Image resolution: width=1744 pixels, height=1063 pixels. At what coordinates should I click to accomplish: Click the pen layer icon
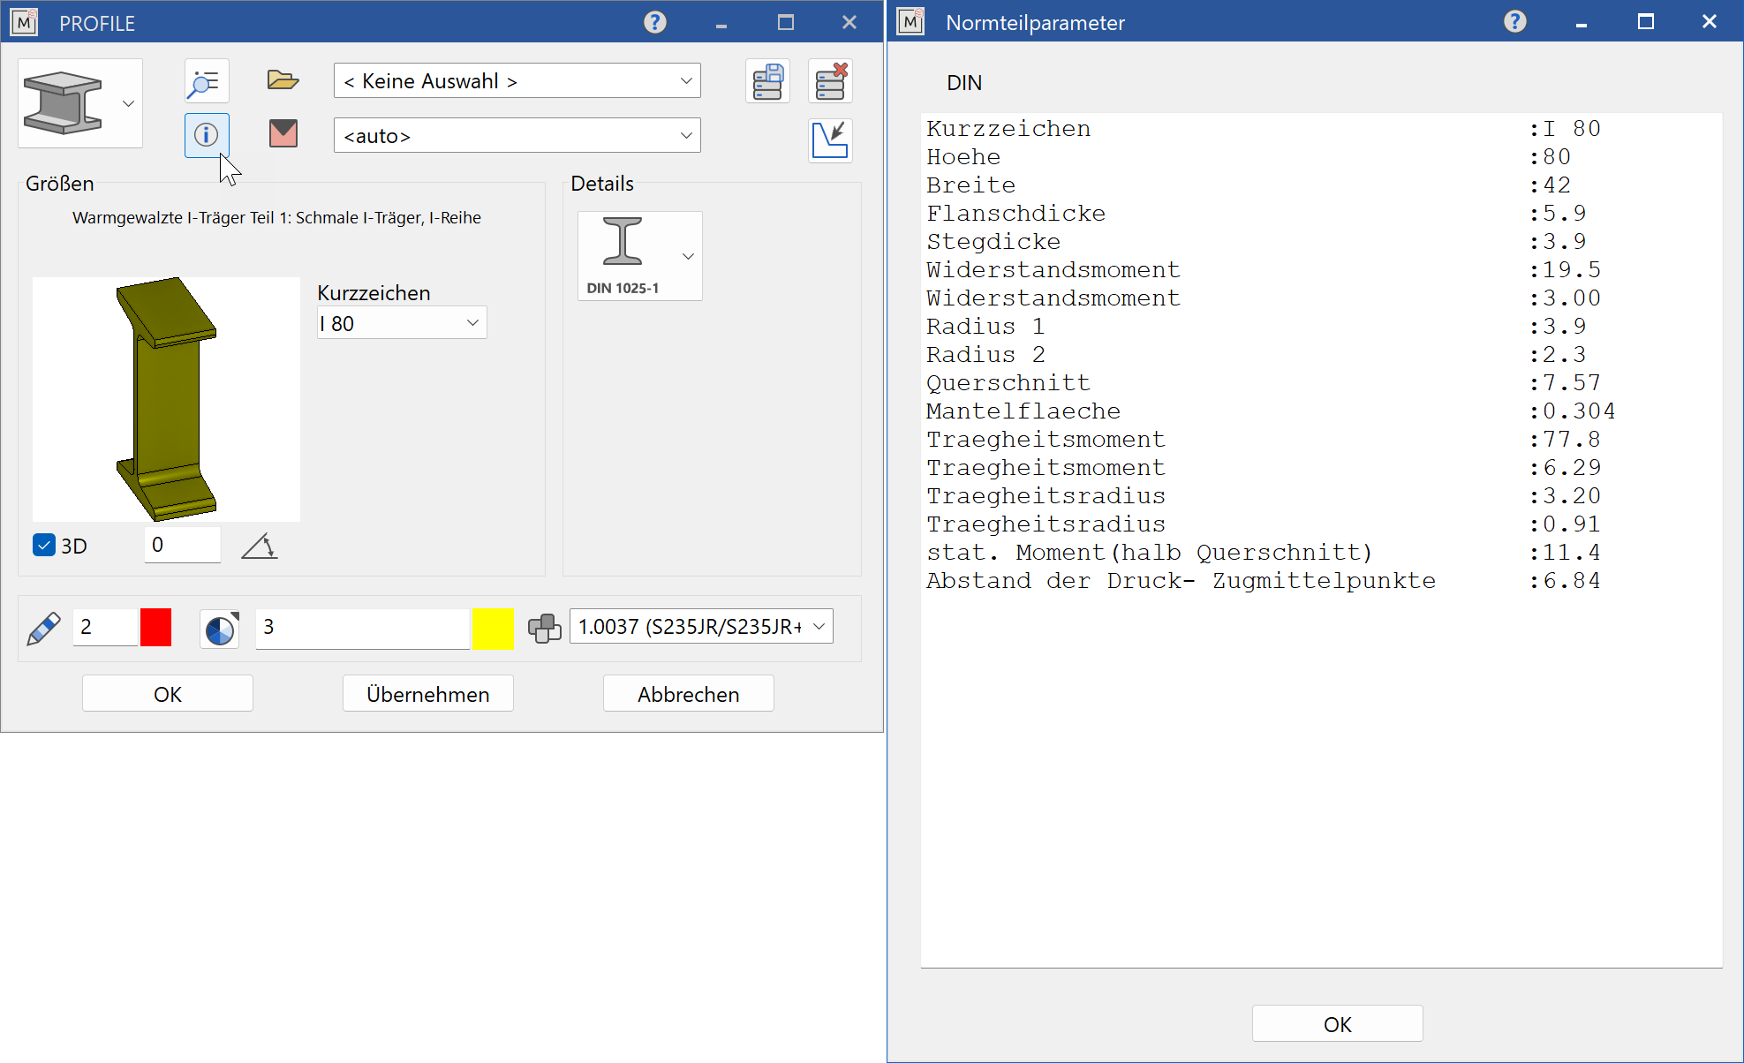coord(43,629)
